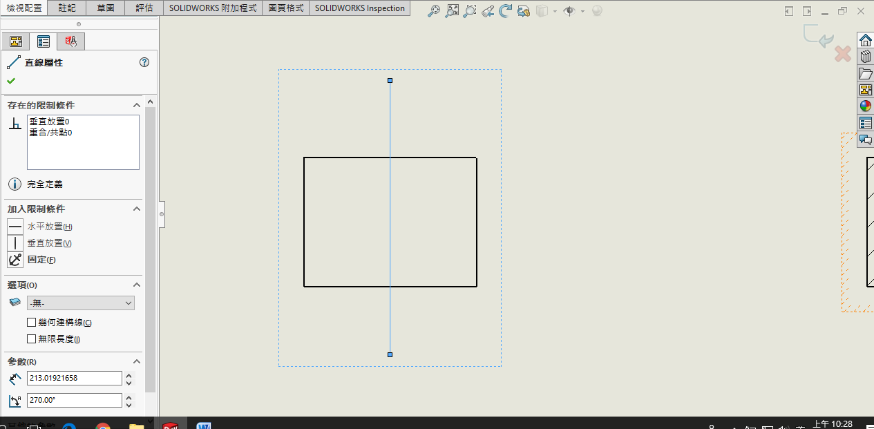Image resolution: width=874 pixels, height=429 pixels.
Task: Select the Zoom to Selection tool
Action: (x=470, y=11)
